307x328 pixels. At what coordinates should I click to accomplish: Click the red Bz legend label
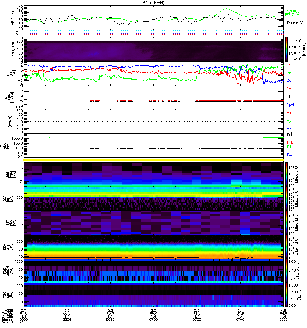(289, 64)
